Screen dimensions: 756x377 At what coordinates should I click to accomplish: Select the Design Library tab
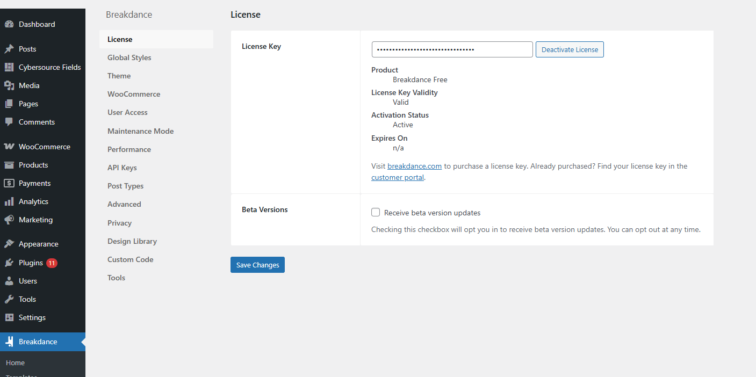[x=132, y=241]
